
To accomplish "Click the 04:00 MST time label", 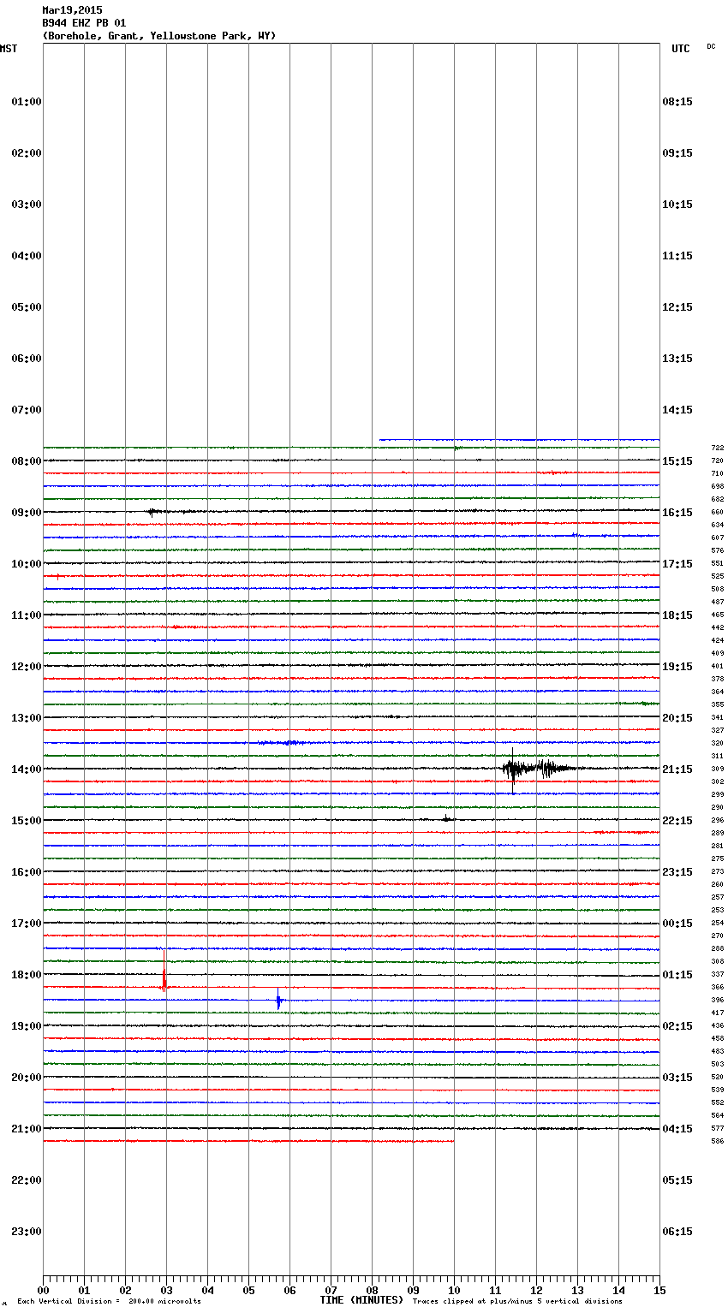I will click(x=27, y=256).
